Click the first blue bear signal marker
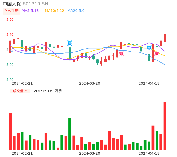The height and width of the screenshot is (157, 177). coord(70,43)
